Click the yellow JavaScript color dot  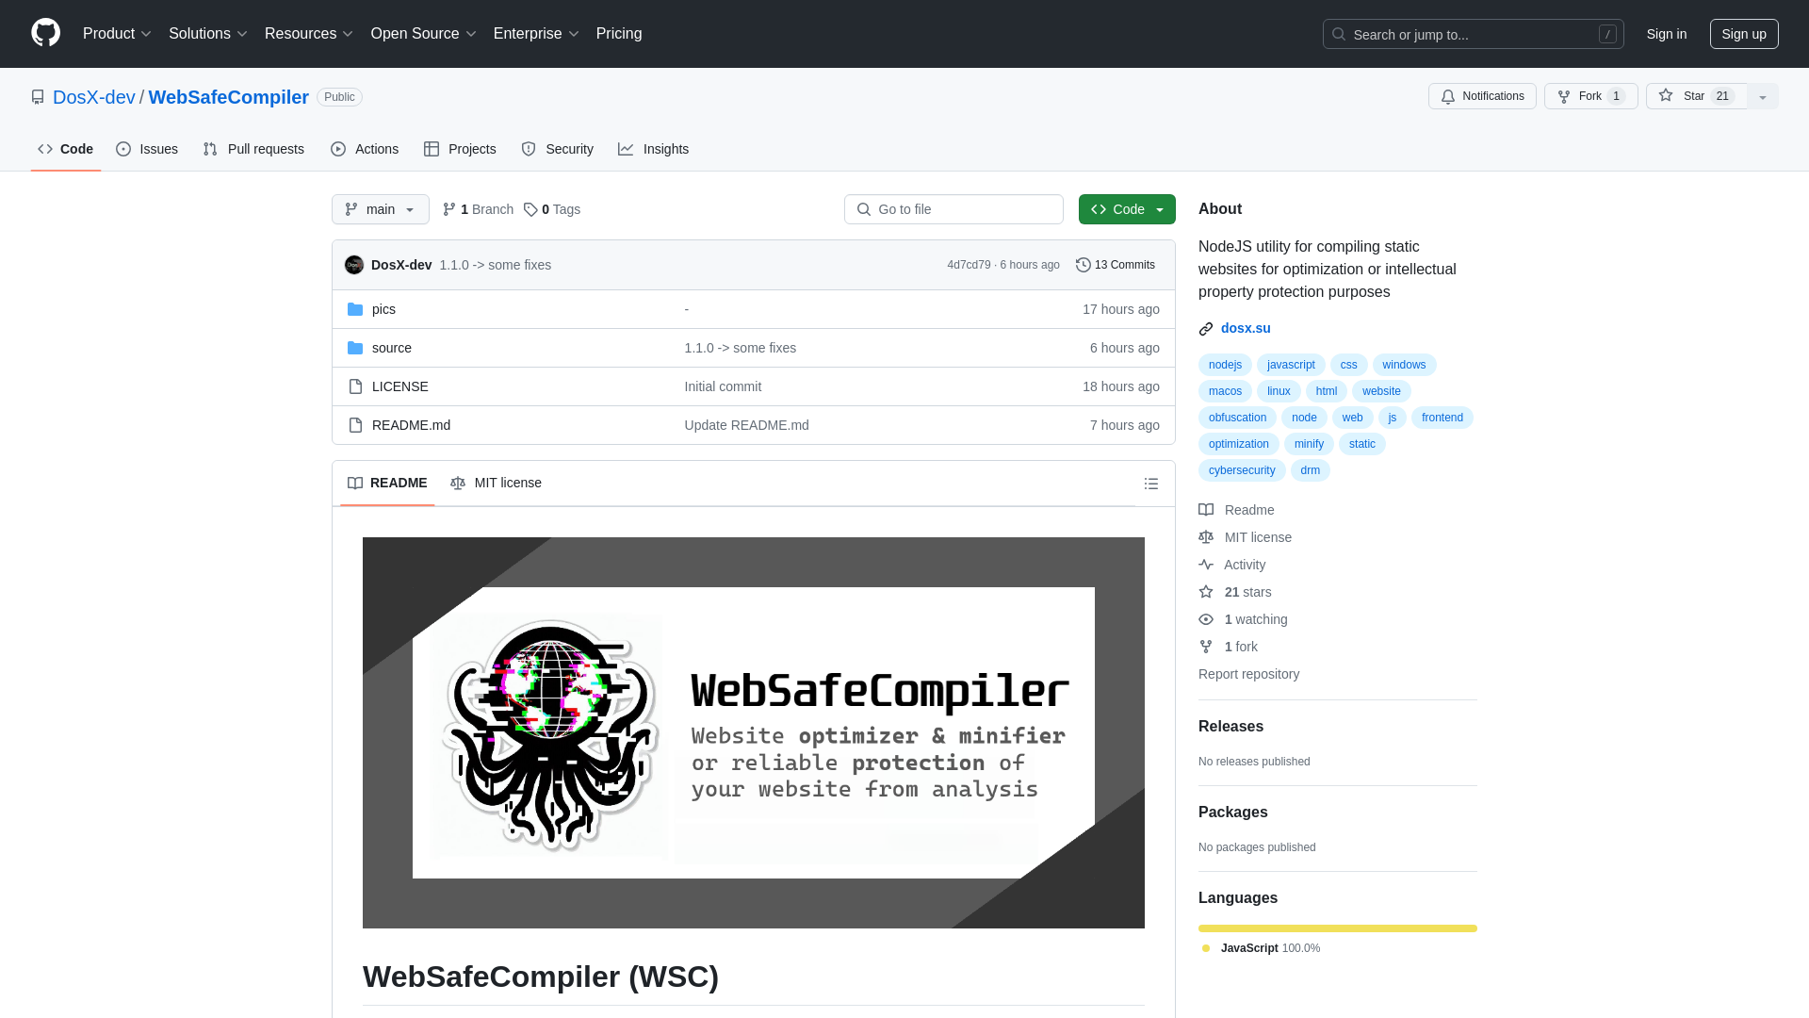tap(1206, 948)
